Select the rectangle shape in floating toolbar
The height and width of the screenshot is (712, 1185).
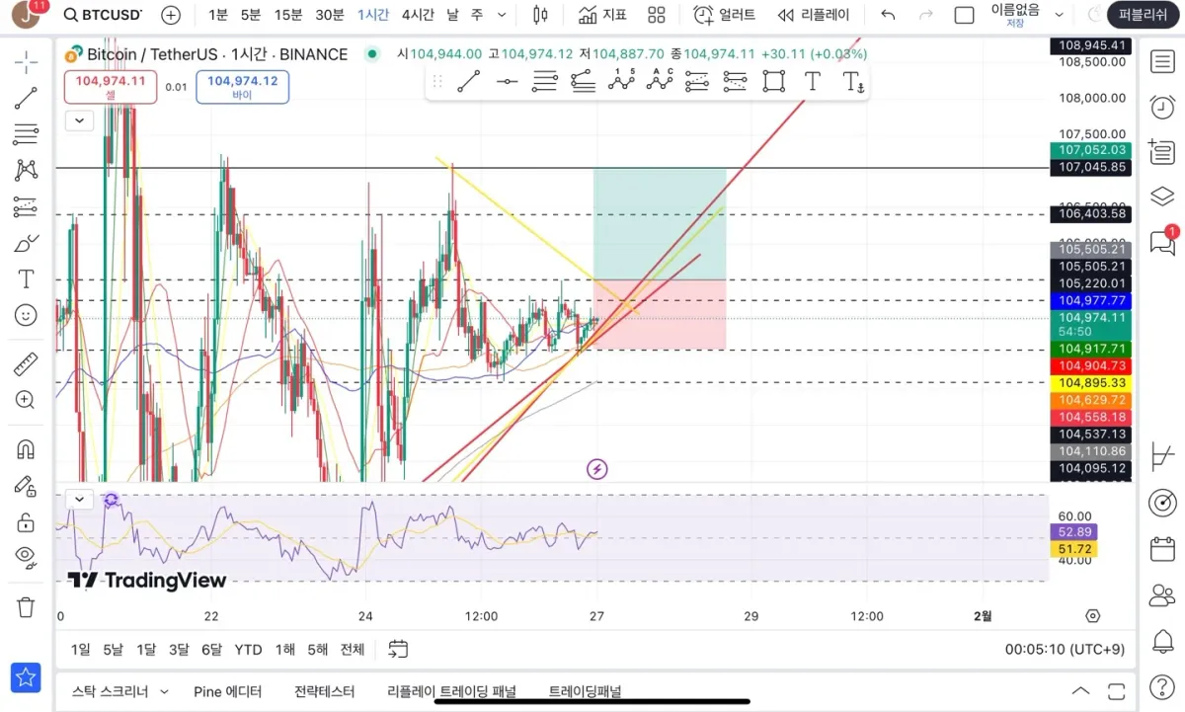tap(773, 82)
